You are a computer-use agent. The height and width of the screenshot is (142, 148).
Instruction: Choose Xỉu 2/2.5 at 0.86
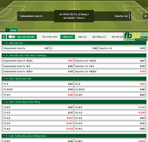tap(110, 89)
